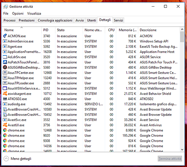
Task: Select the AsPatchTouchPanel icon
Action: point(5,62)
